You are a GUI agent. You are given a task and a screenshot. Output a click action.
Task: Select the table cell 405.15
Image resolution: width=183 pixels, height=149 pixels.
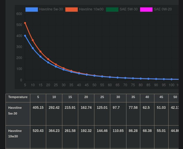click(38, 114)
